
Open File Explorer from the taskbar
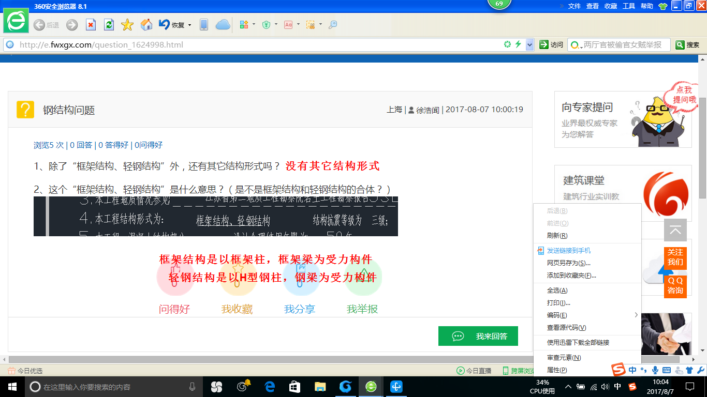pyautogui.click(x=320, y=387)
